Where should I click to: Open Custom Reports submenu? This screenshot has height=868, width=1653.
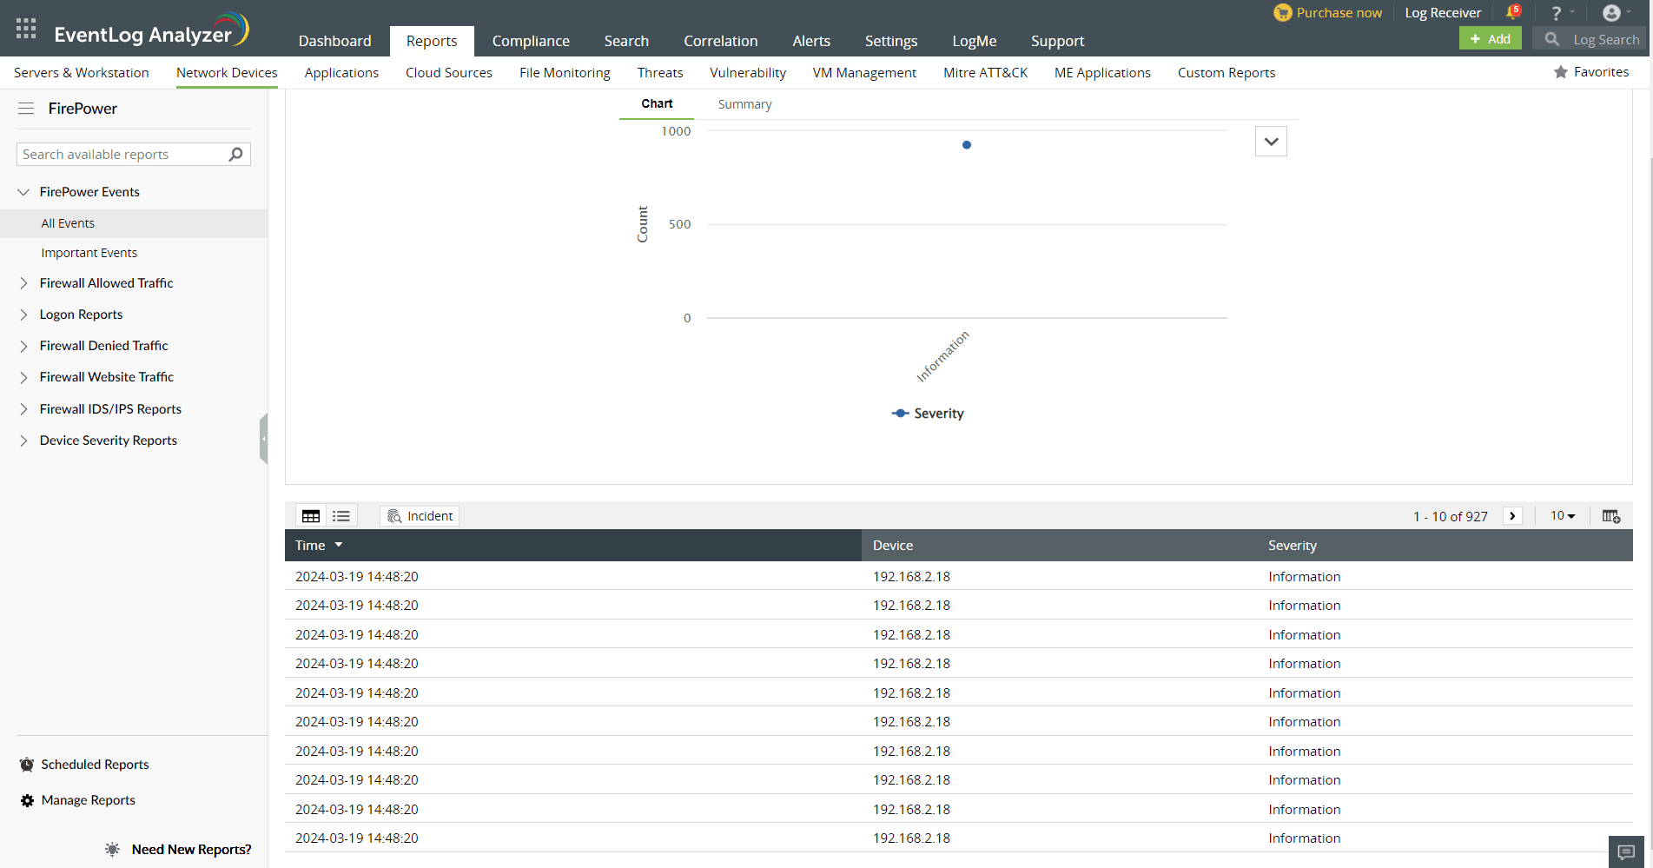(x=1227, y=73)
